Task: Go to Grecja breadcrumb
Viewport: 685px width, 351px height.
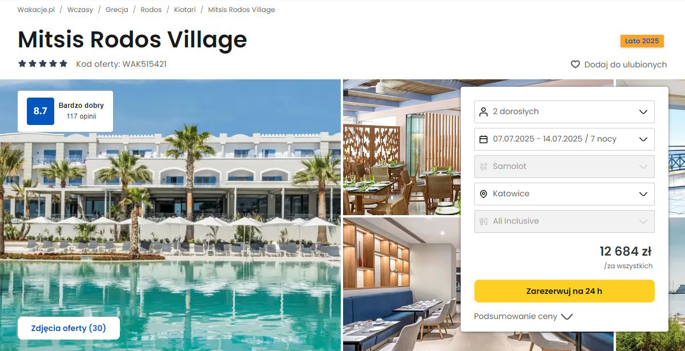Action: pos(116,10)
